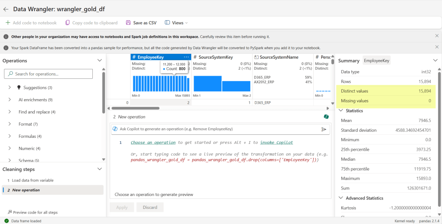
Task: Click the Suggestions lightbulb icon
Action: (x=19, y=87)
